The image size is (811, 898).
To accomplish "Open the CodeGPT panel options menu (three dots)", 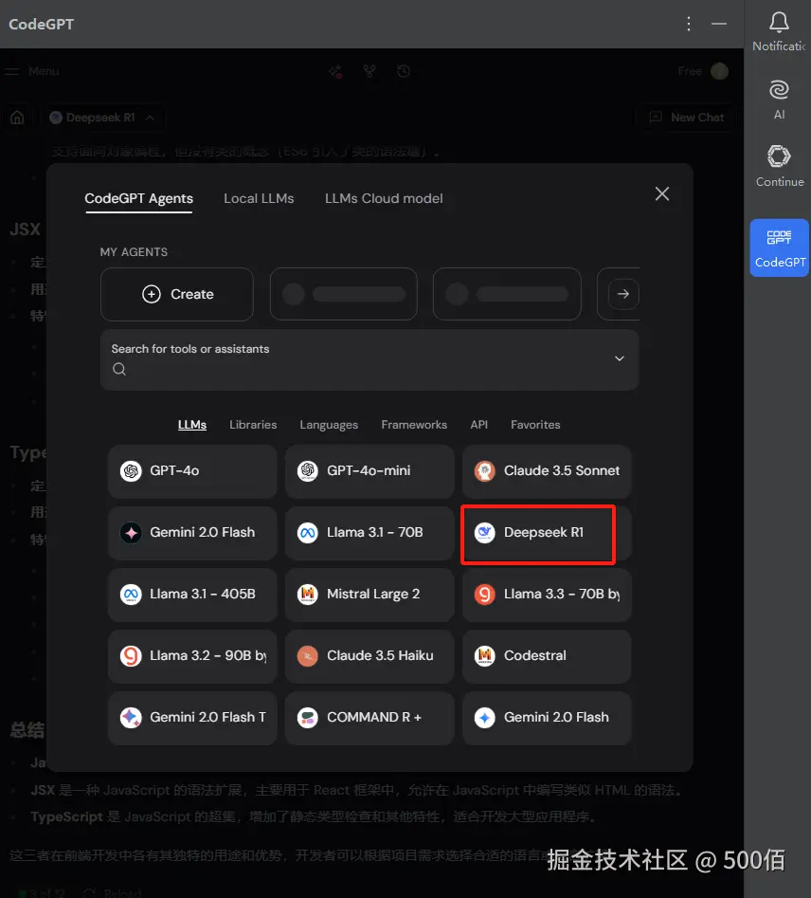I will tap(689, 24).
